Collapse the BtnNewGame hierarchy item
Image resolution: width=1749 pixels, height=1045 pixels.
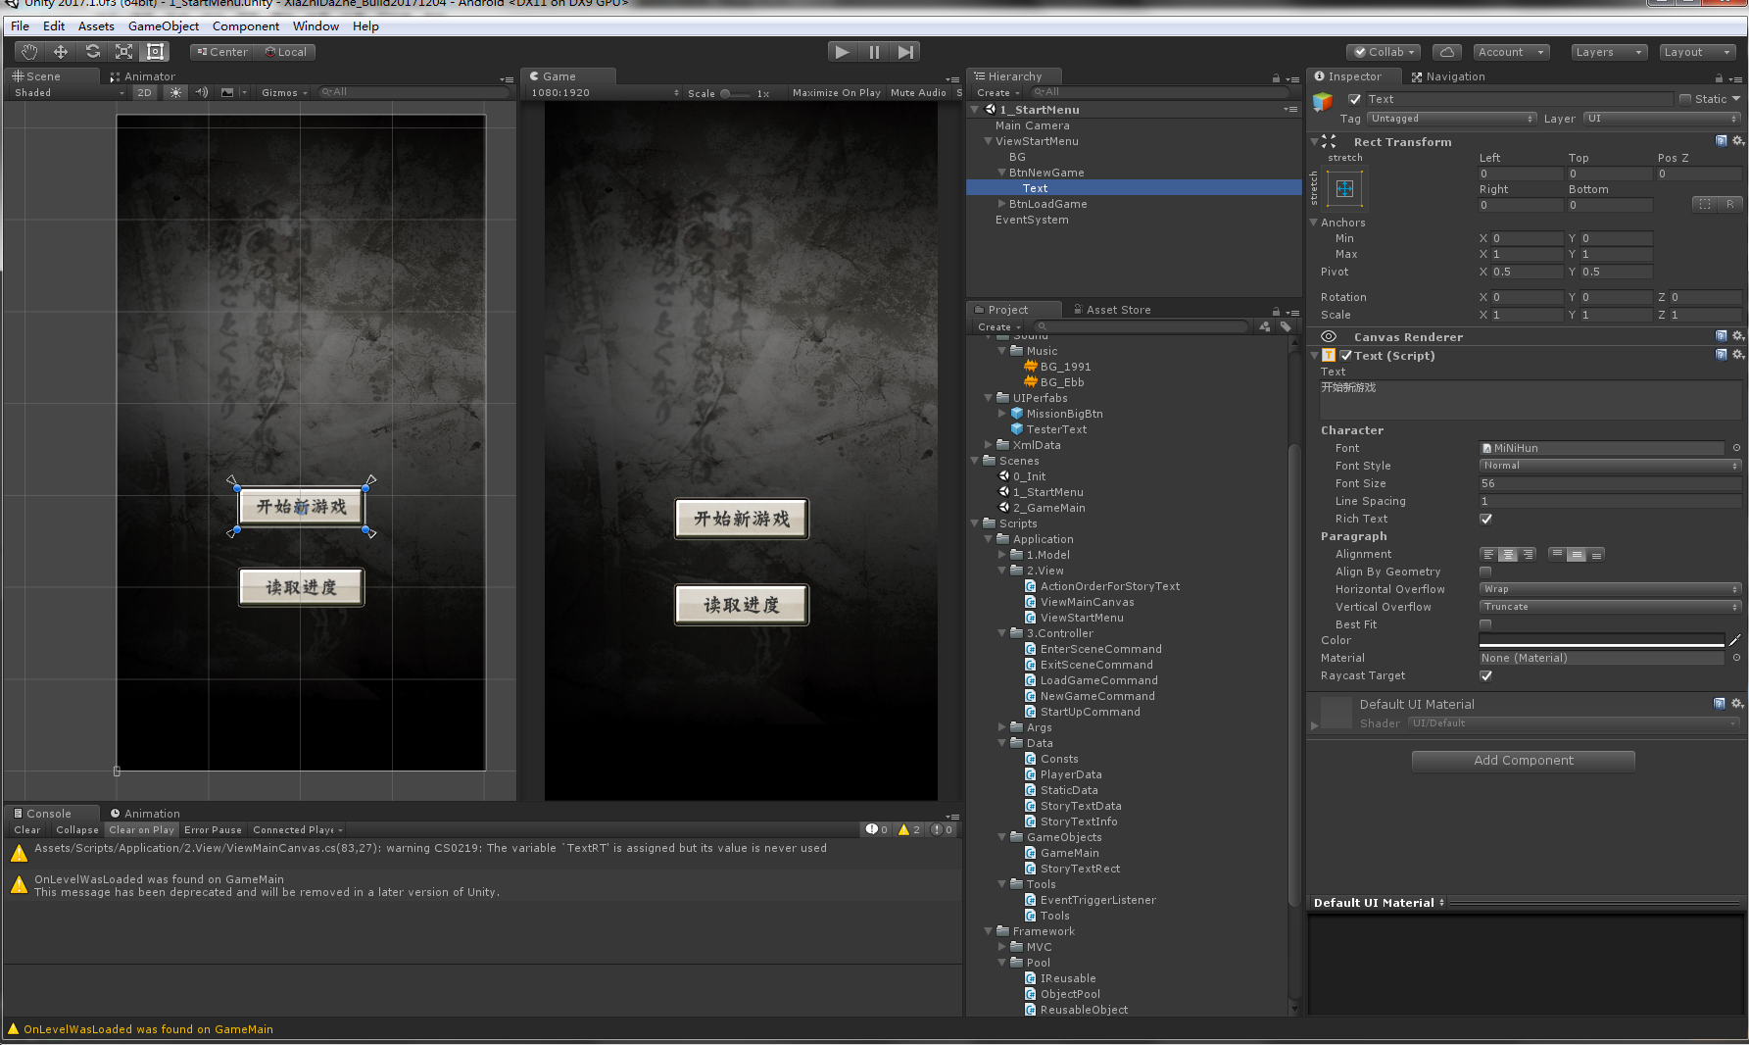1001,173
